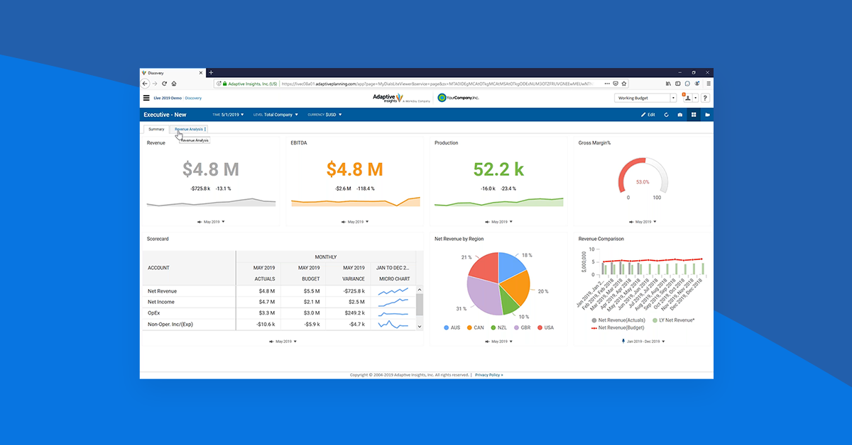Open the main navigation hamburger menu
Screen dimensions: 852x445
[x=146, y=98]
